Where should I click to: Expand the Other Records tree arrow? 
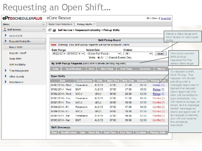tap(6, 76)
